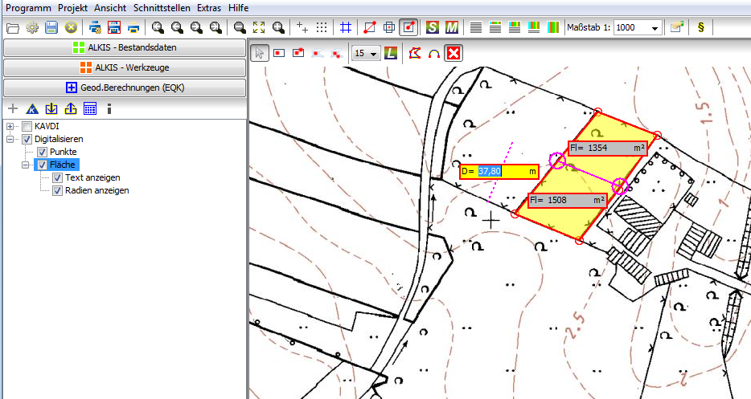This screenshot has width=751, height=399.
Task: Select the blue arc tool
Action: click(434, 53)
